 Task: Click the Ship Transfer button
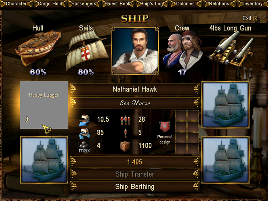135,174
